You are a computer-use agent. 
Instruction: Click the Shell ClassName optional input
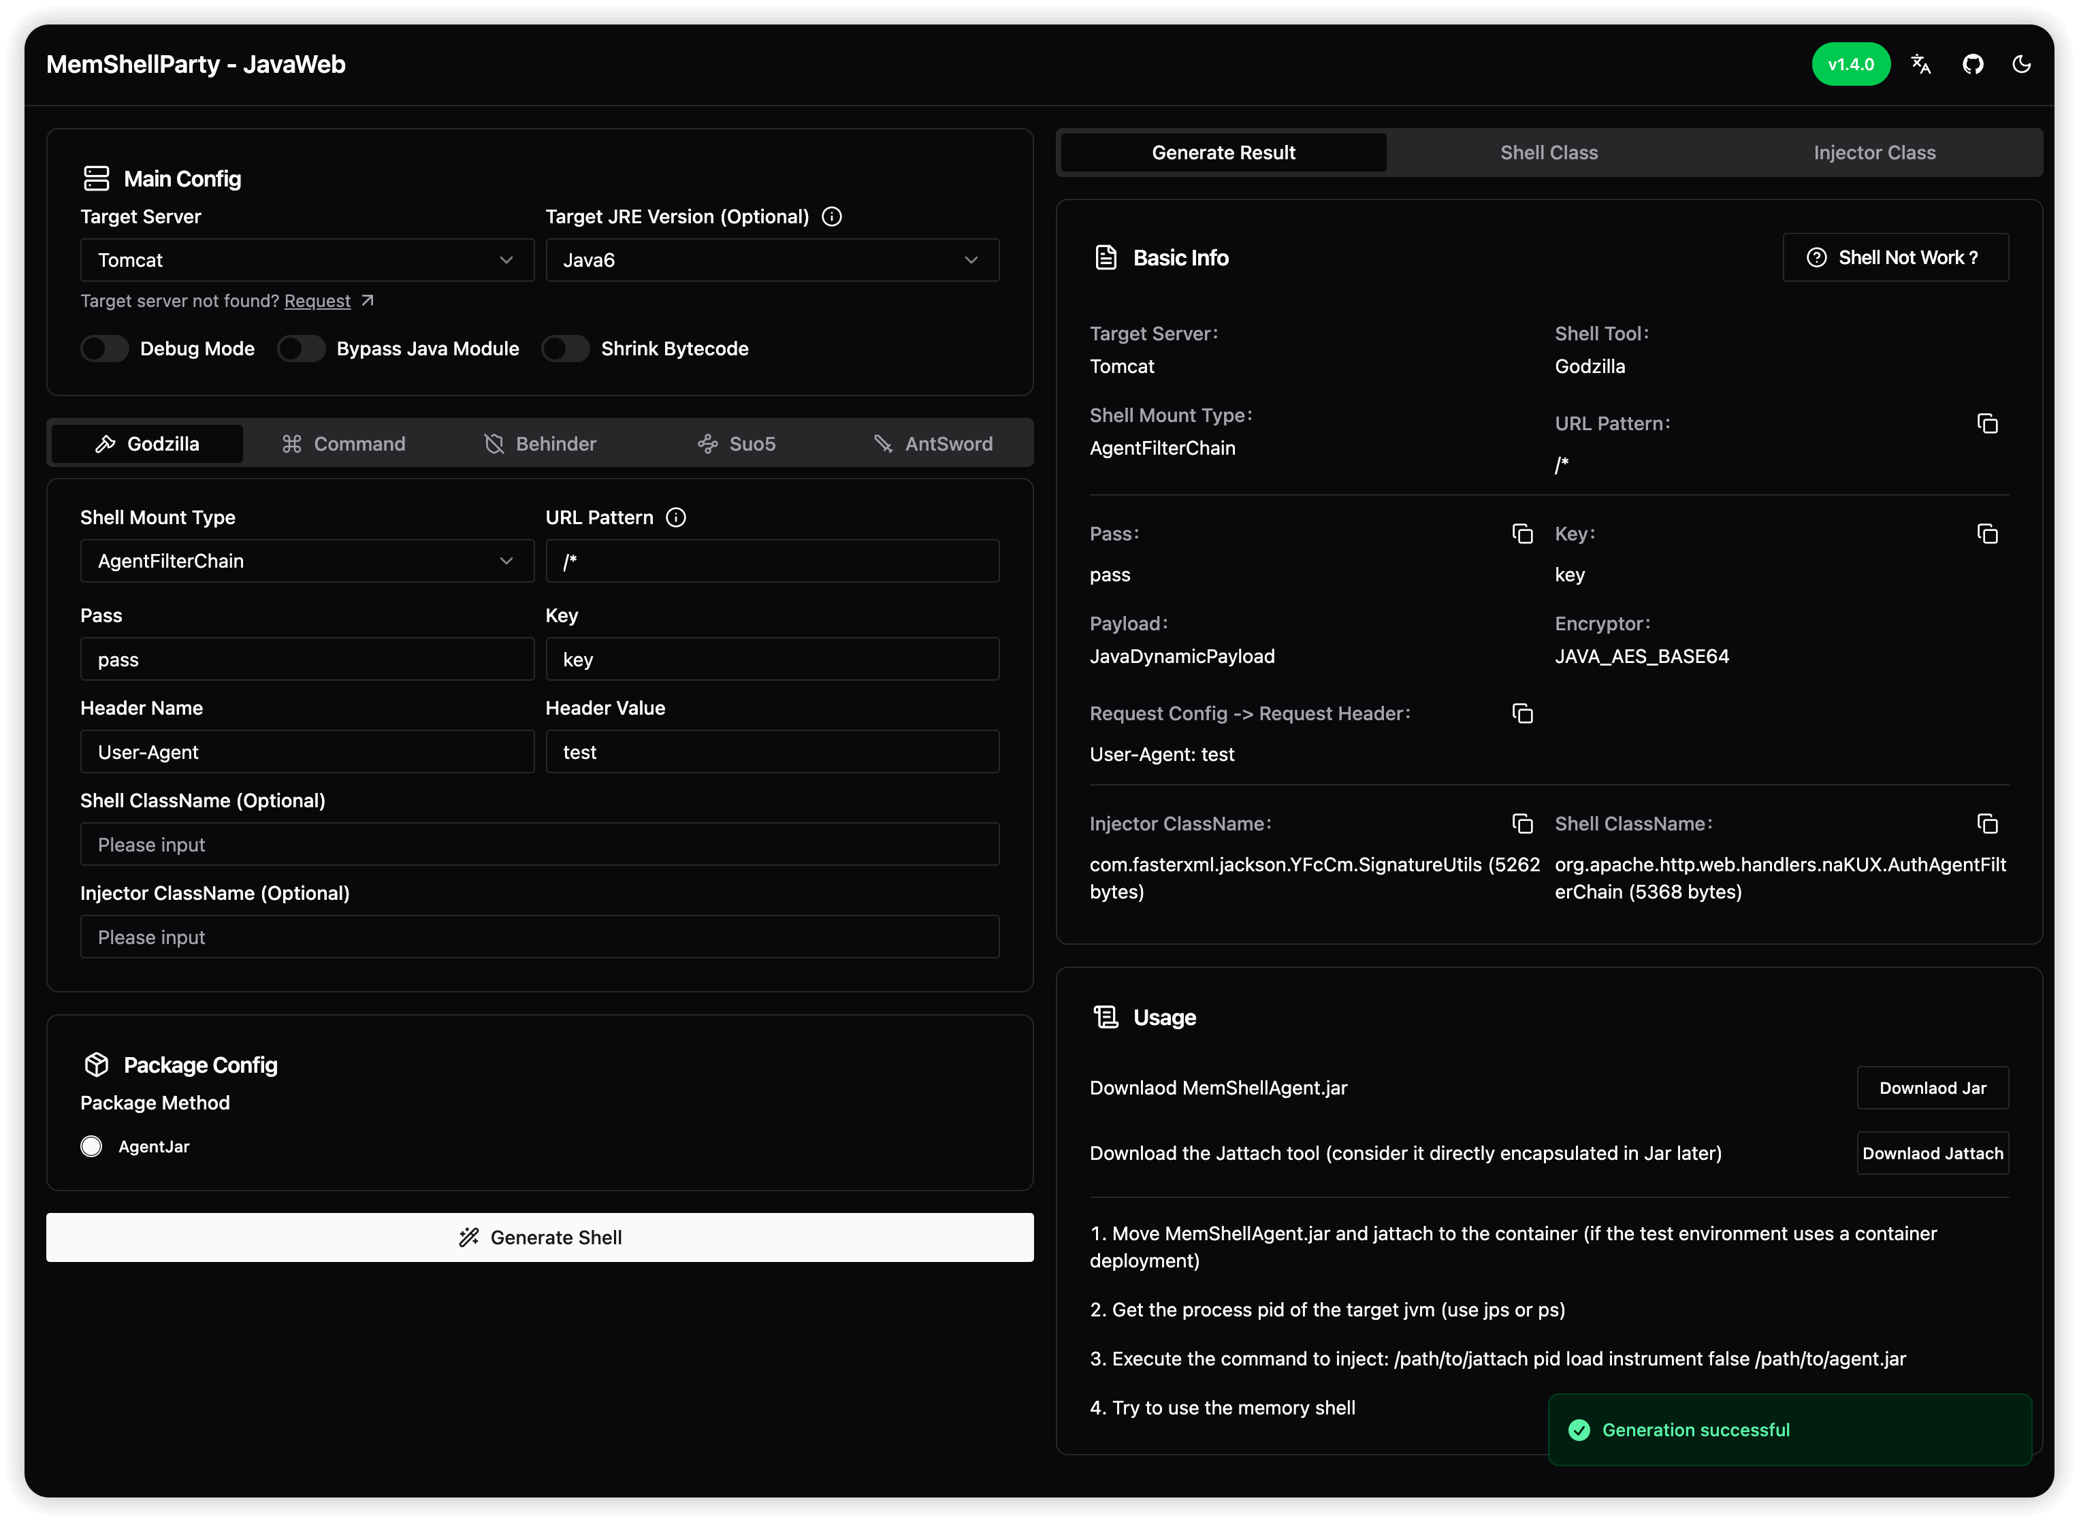point(540,845)
